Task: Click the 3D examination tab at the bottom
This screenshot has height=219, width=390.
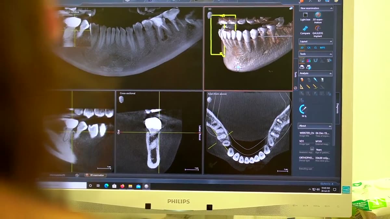Action: 95,175
